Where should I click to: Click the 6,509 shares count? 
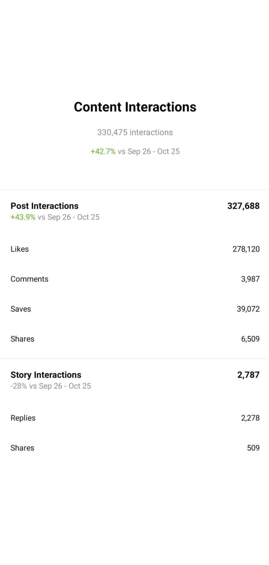(250, 339)
